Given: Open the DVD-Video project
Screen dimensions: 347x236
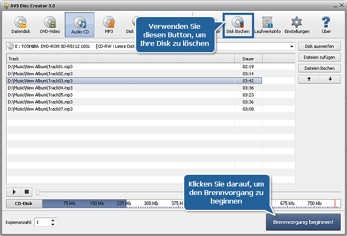Looking at the screenshot, I should [x=50, y=25].
